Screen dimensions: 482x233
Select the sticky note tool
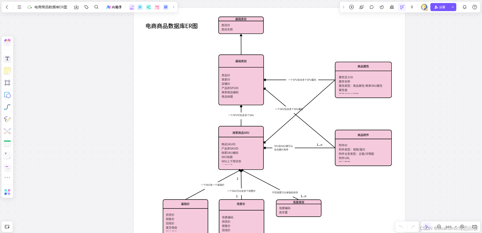point(7,71)
